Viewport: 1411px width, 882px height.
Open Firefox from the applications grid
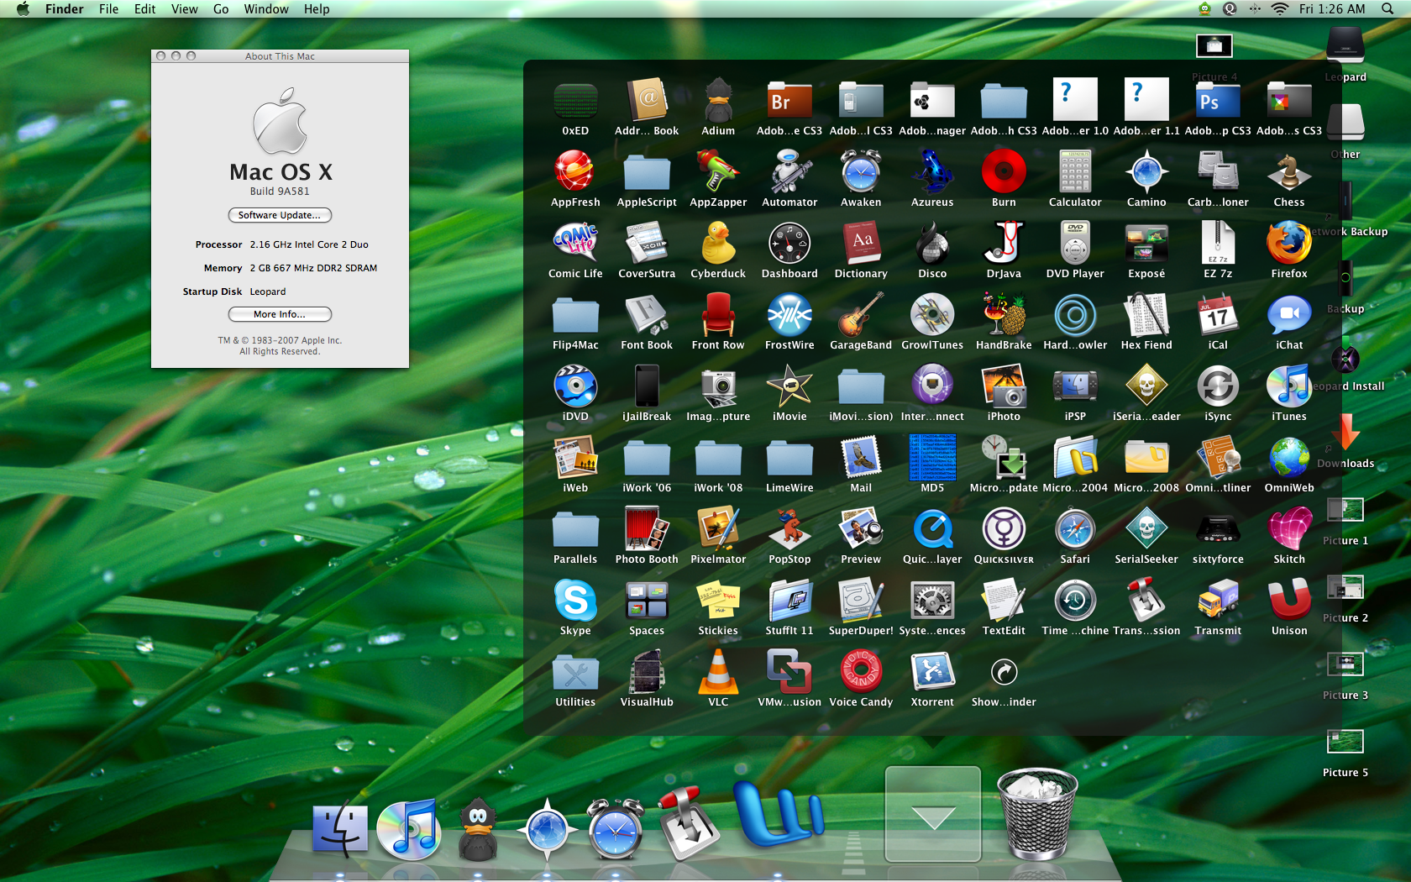point(1288,244)
